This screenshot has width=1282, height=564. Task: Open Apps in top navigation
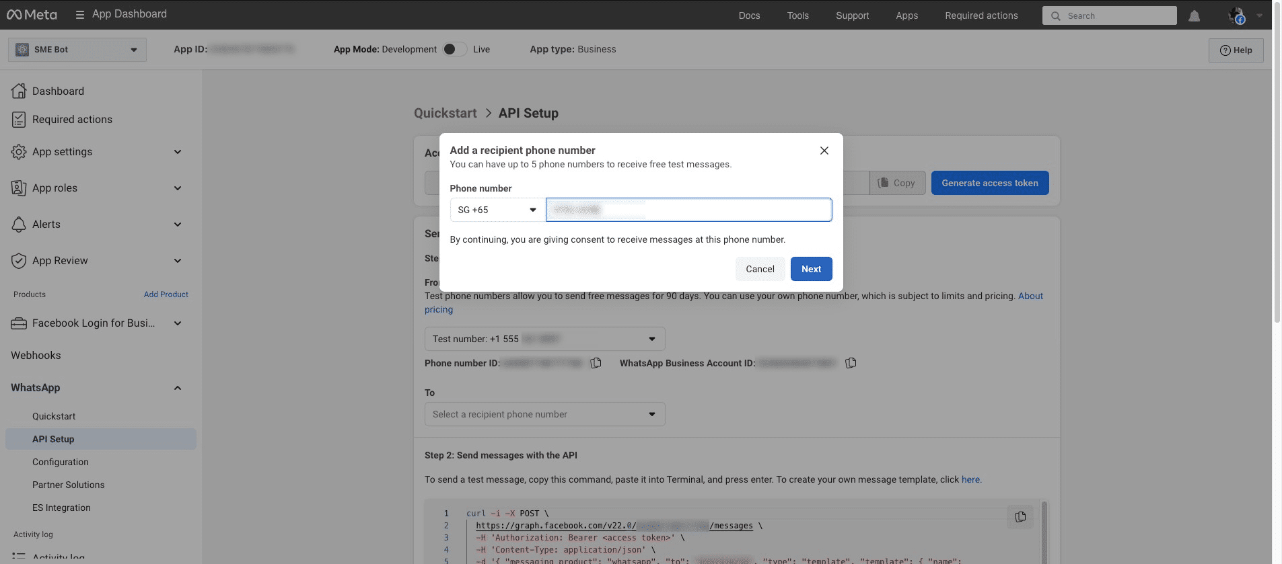[907, 15]
